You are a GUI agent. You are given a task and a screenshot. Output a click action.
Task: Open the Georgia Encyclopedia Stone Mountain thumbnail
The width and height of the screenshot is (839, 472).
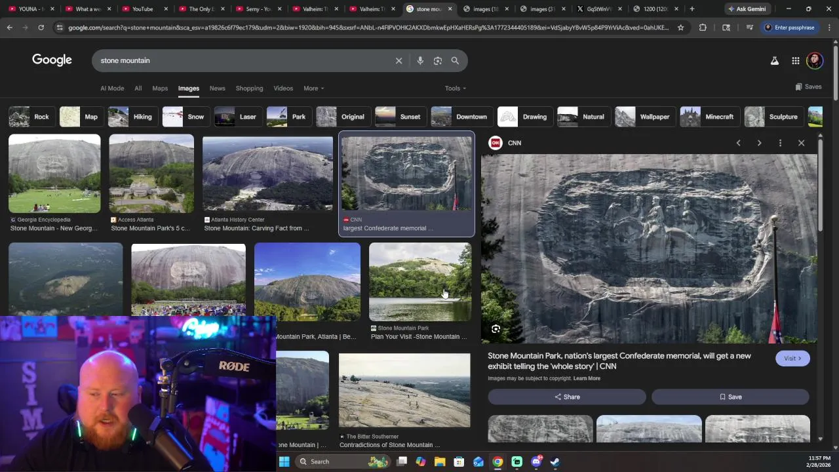coord(54,174)
